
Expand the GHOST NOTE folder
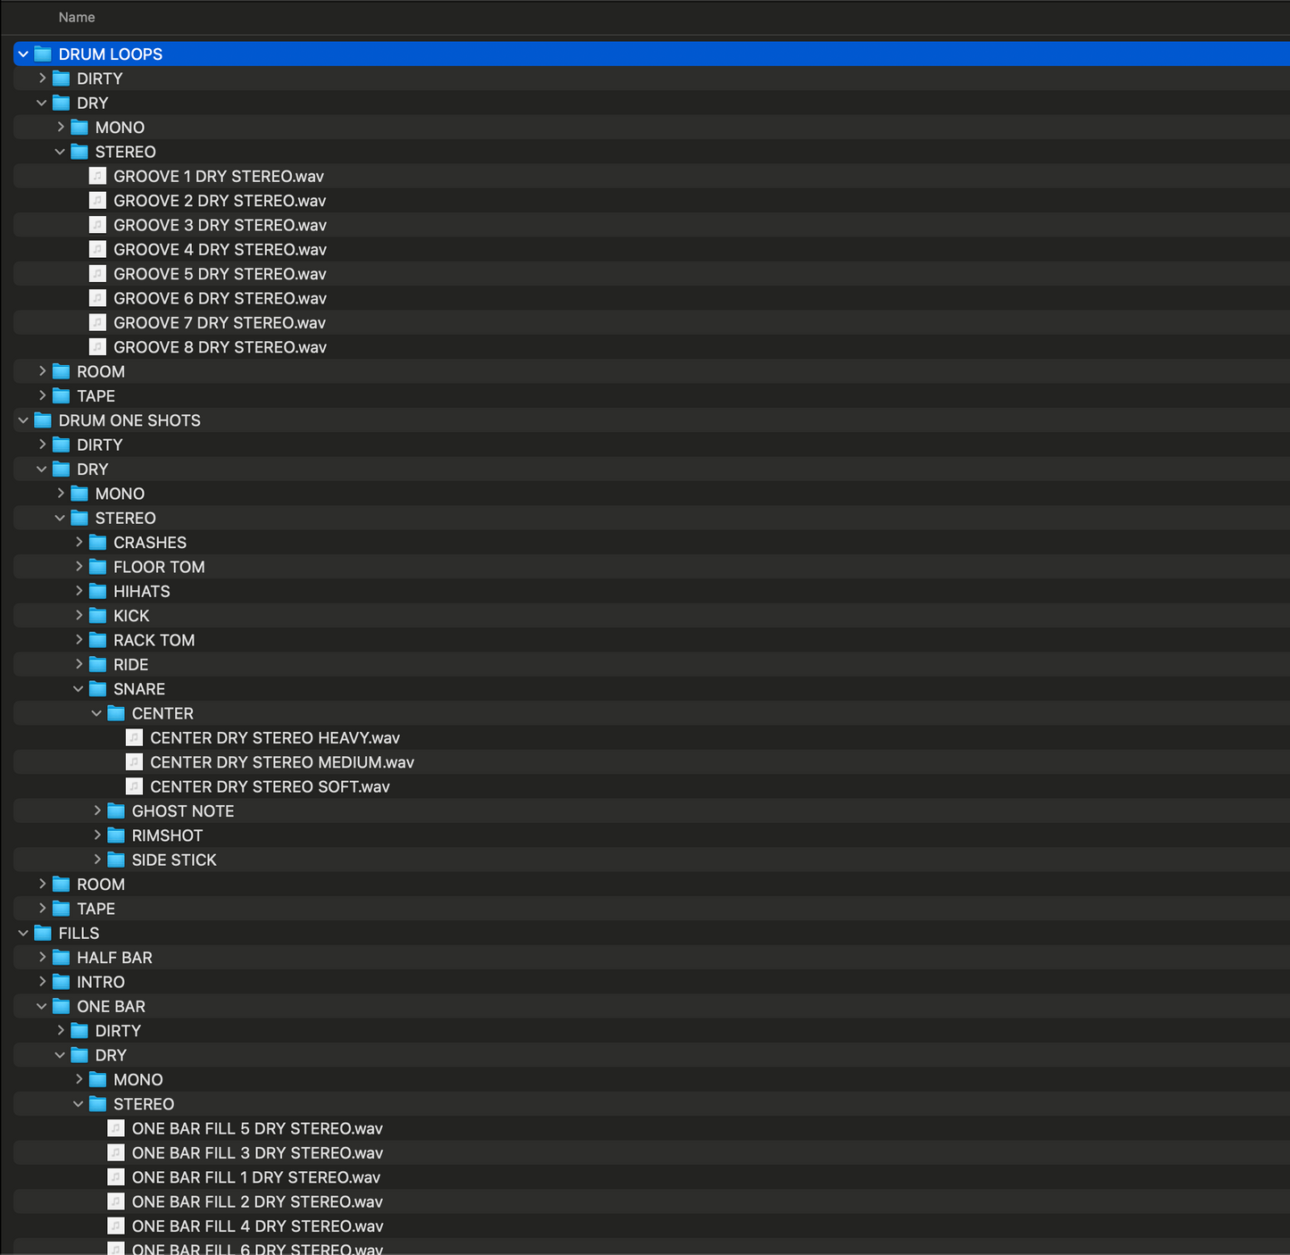(97, 811)
